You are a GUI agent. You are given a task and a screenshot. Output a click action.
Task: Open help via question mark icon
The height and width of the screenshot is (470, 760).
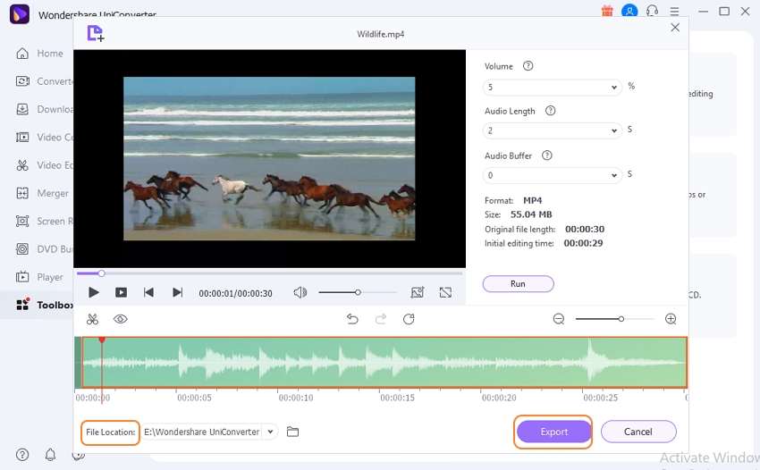pyautogui.click(x=22, y=455)
